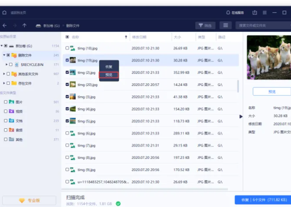291x207 pixels.
Task: Check the 文档 documents type checkbox
Action: [x=5, y=121]
